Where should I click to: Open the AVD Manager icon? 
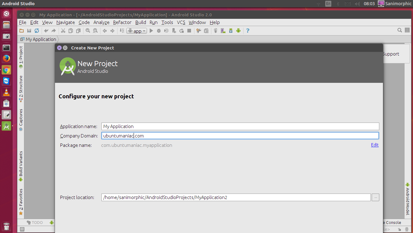pos(223,31)
